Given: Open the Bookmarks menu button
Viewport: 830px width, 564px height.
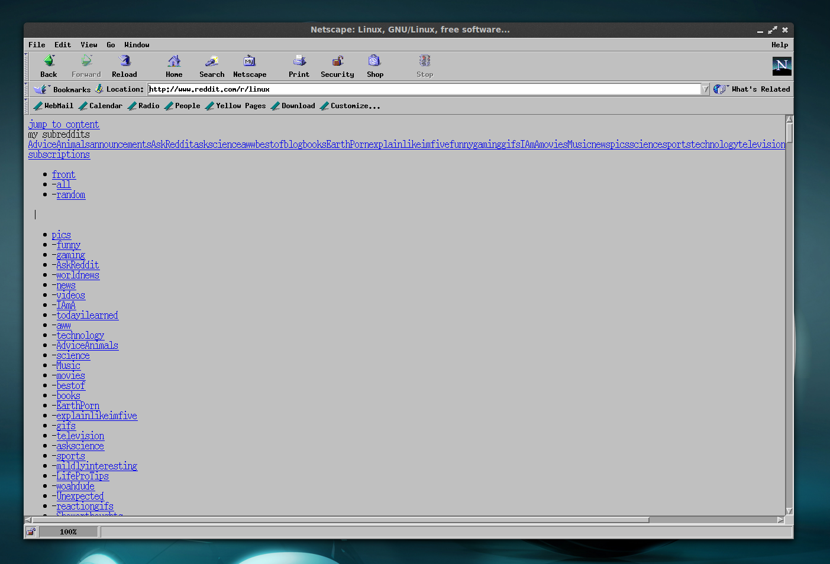Looking at the screenshot, I should [62, 89].
